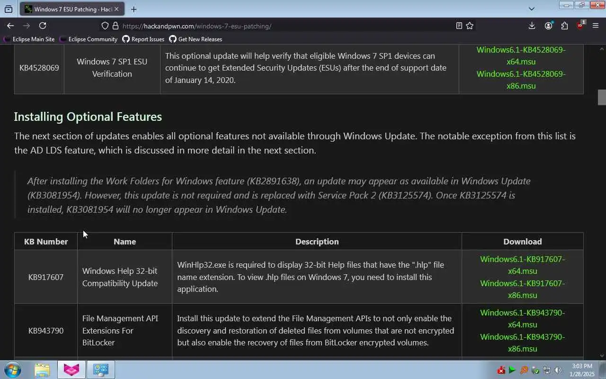Screen dimensions: 606x379
Task: Click the scrollbar down arrow
Action: [x=602, y=356]
